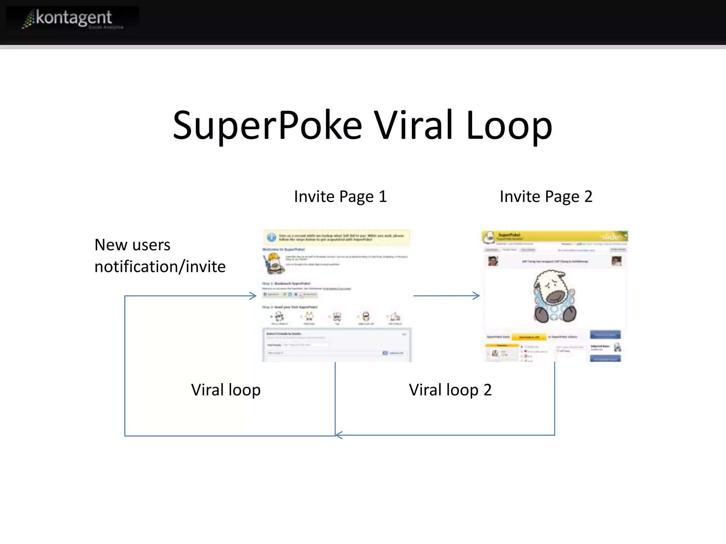
Task: Select first radio option under Invite Page 2 list
Action: tap(522, 347)
